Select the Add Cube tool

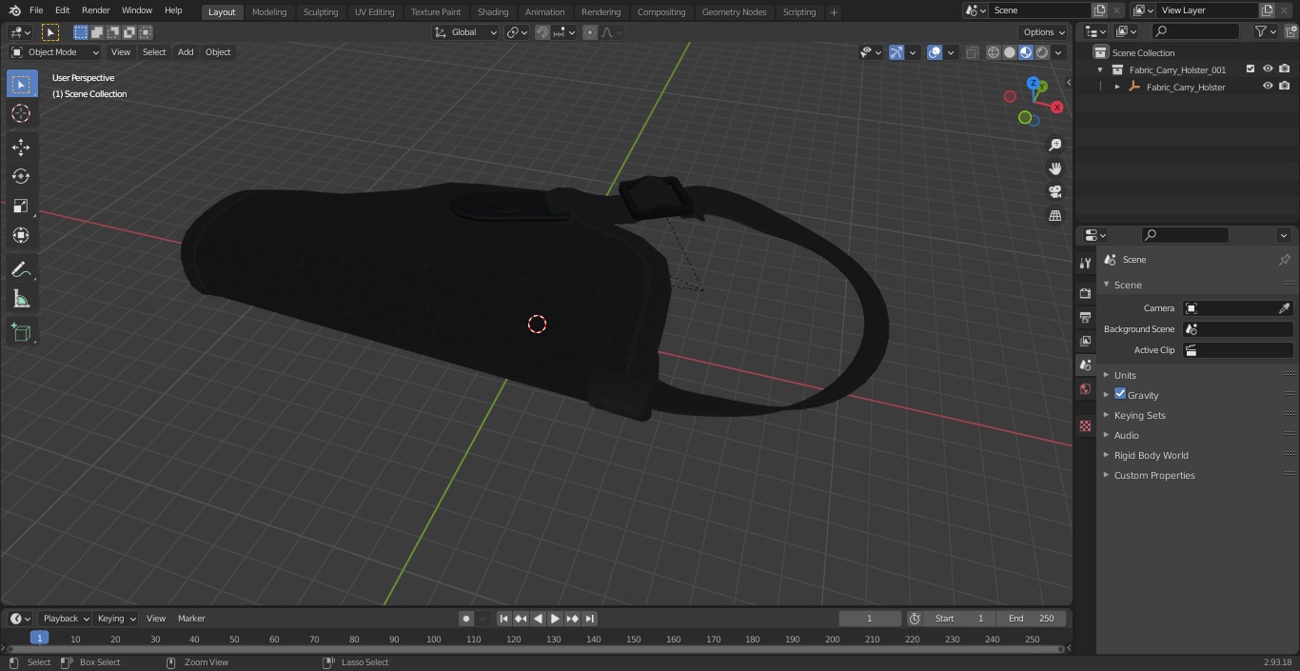pos(21,332)
